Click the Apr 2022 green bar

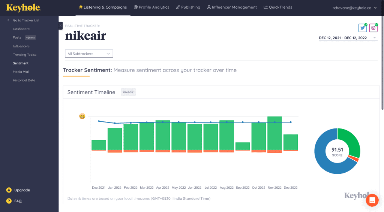point(163,135)
